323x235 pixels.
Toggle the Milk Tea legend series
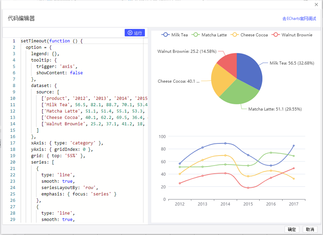[x=175, y=35]
